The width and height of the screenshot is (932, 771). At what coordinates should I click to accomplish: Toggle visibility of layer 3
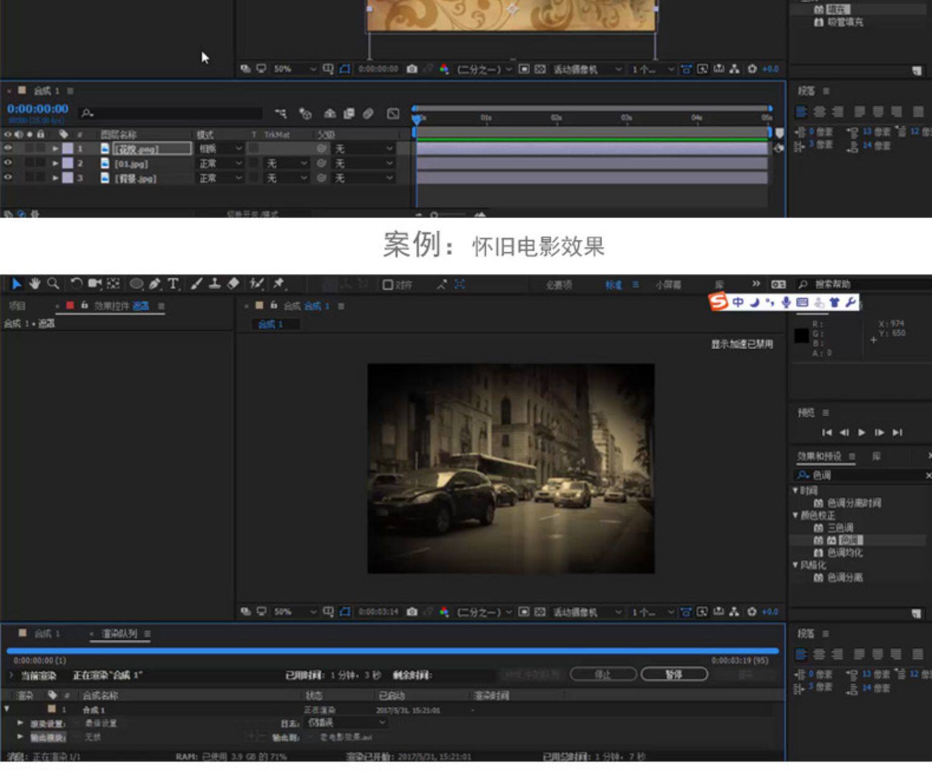[x=8, y=178]
